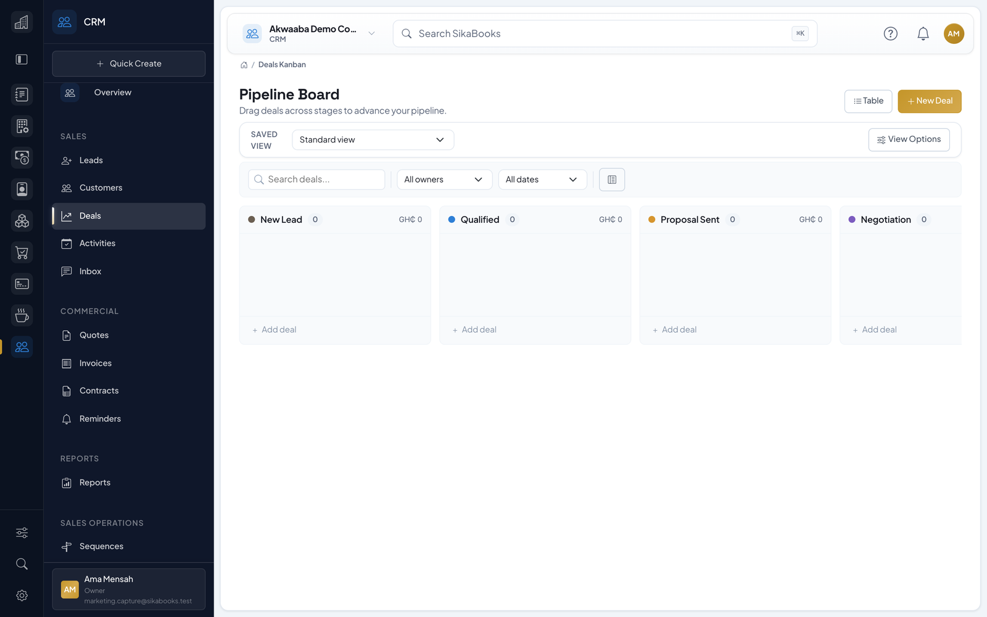This screenshot has height=617, width=987.
Task: Click the Ama Mensah profile card
Action: click(129, 589)
